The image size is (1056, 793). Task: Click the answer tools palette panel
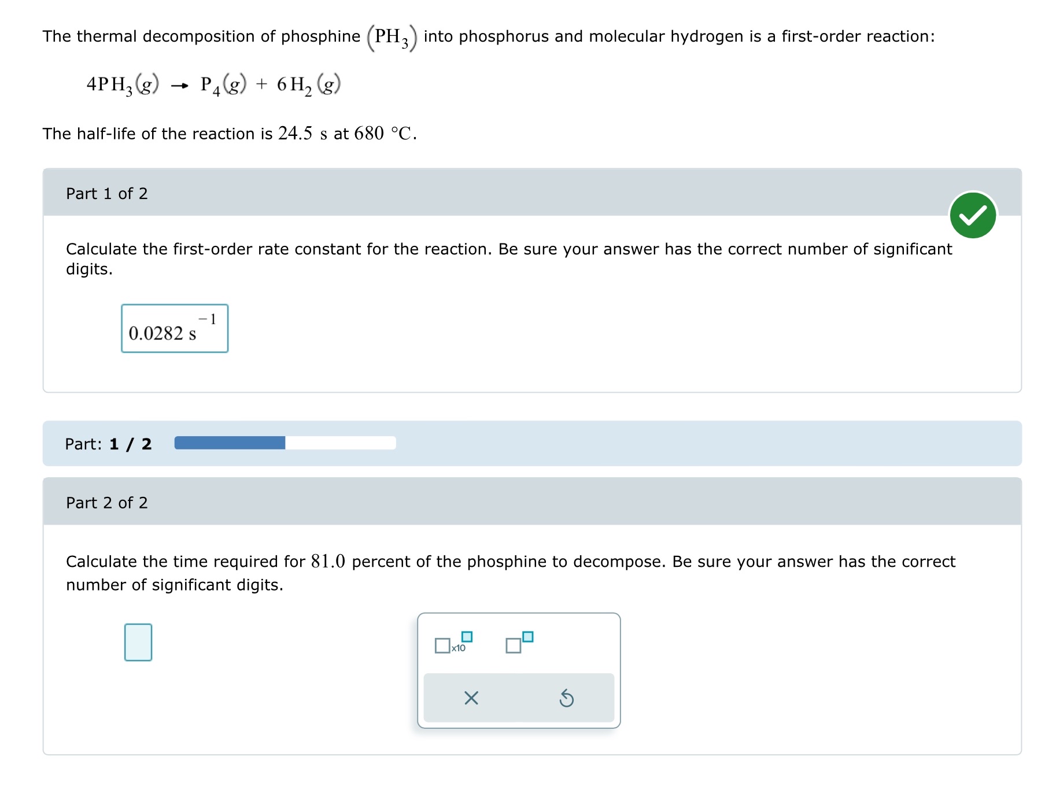[519, 670]
